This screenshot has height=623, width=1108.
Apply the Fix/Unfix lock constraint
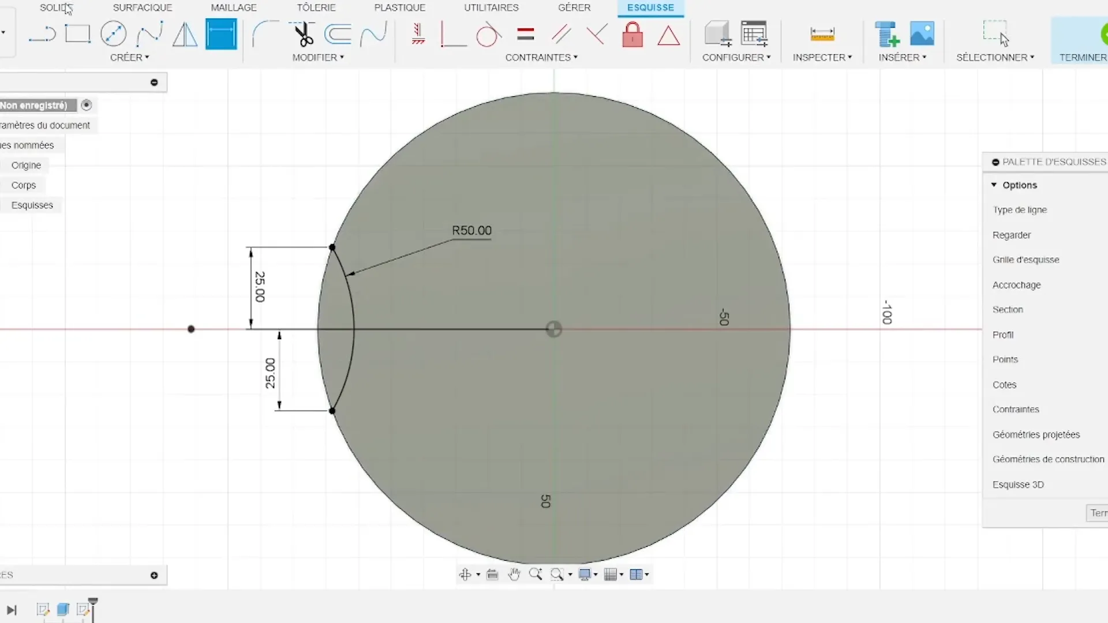click(632, 35)
